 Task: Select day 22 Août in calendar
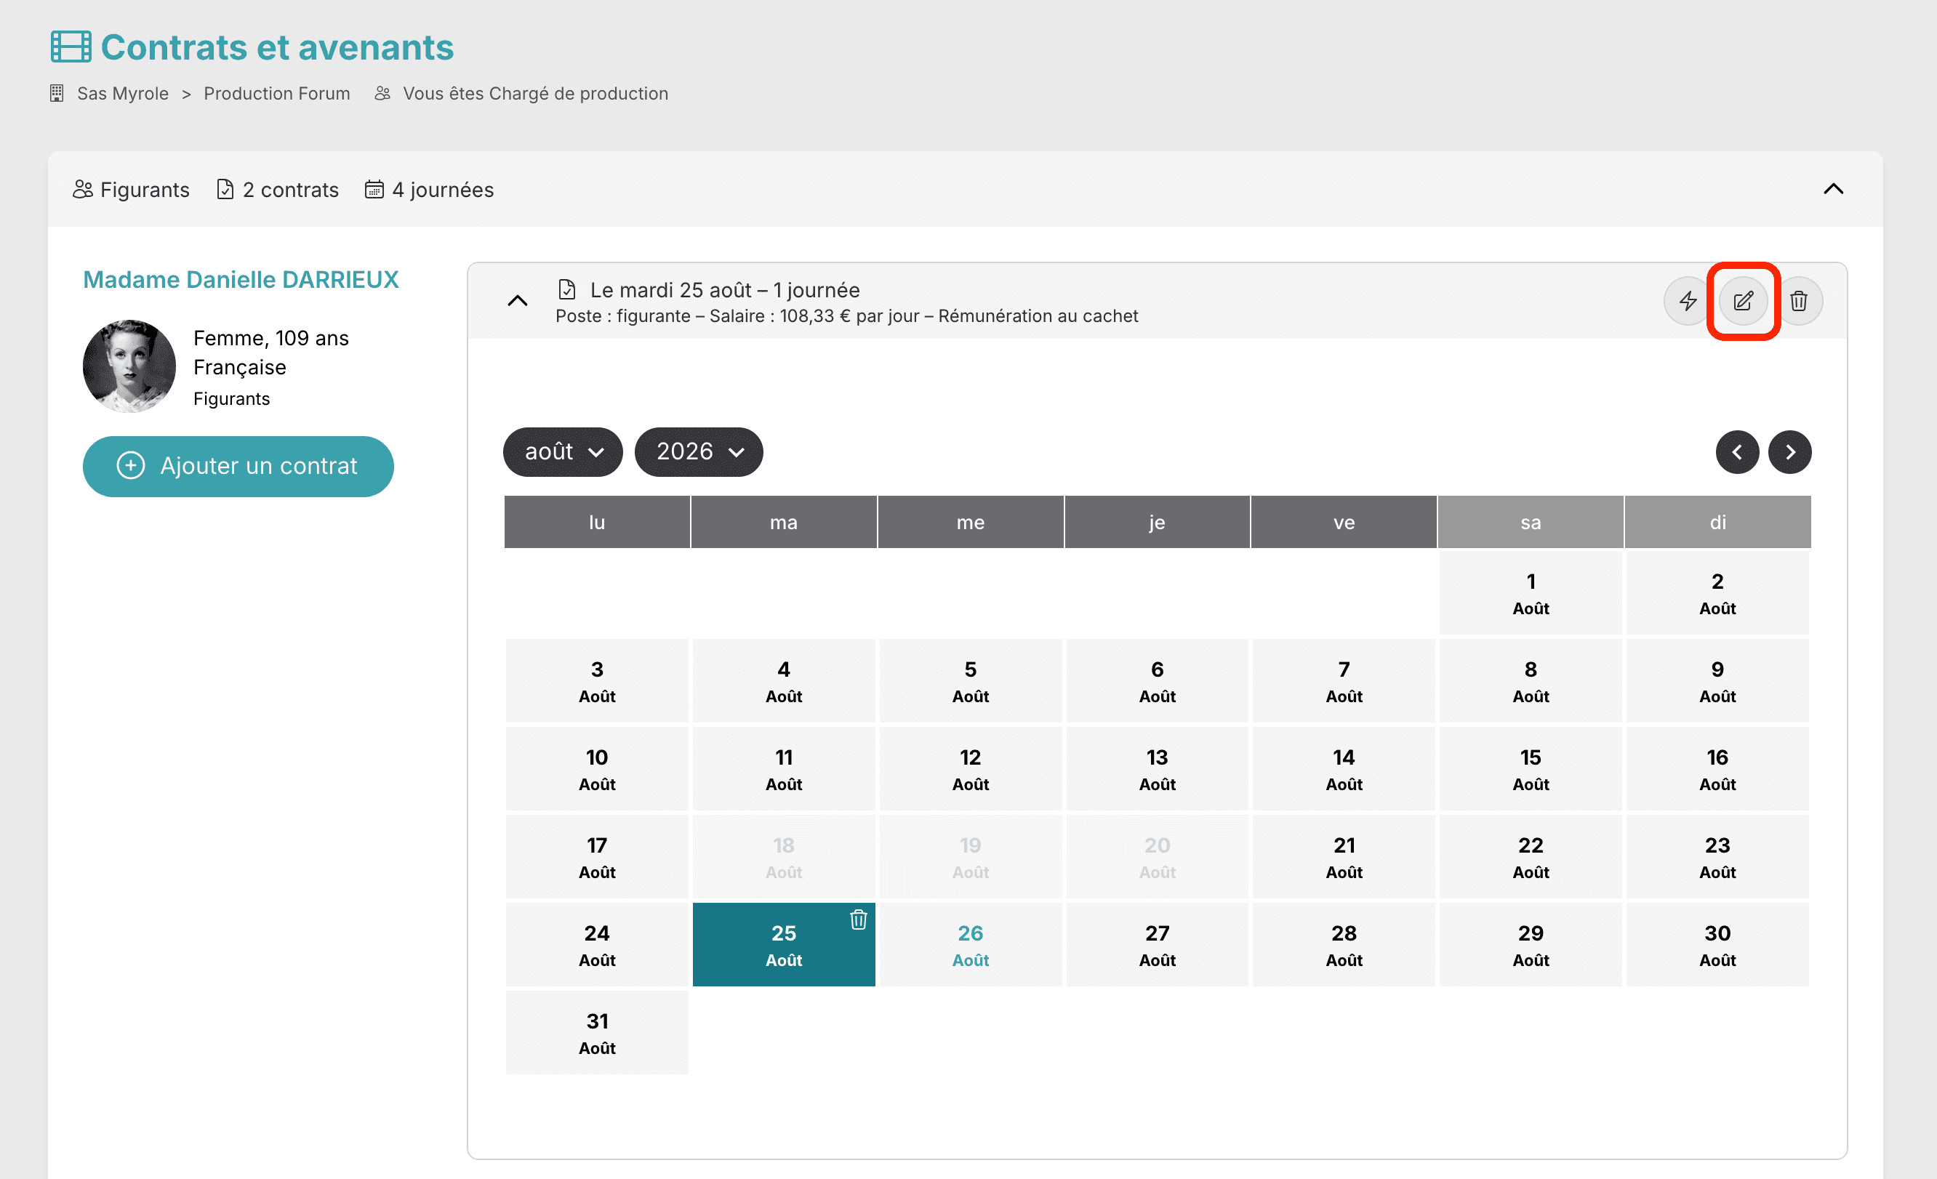tap(1531, 856)
